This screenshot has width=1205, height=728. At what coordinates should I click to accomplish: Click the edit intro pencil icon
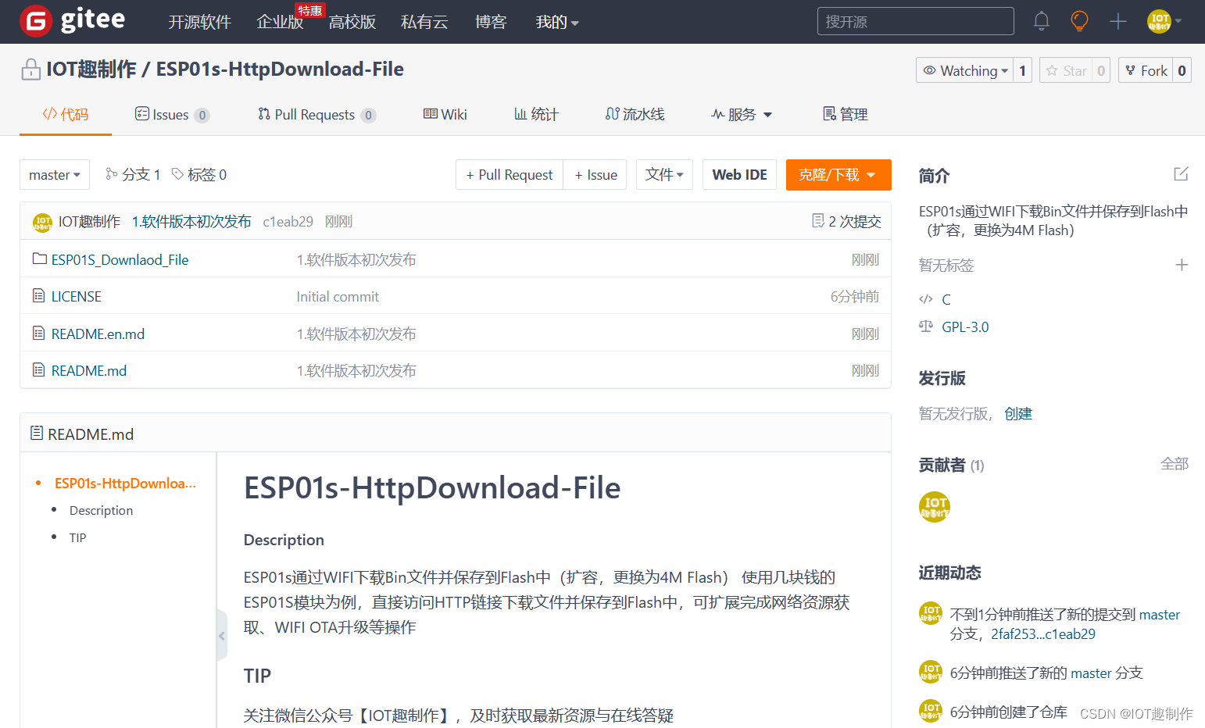pyautogui.click(x=1181, y=174)
